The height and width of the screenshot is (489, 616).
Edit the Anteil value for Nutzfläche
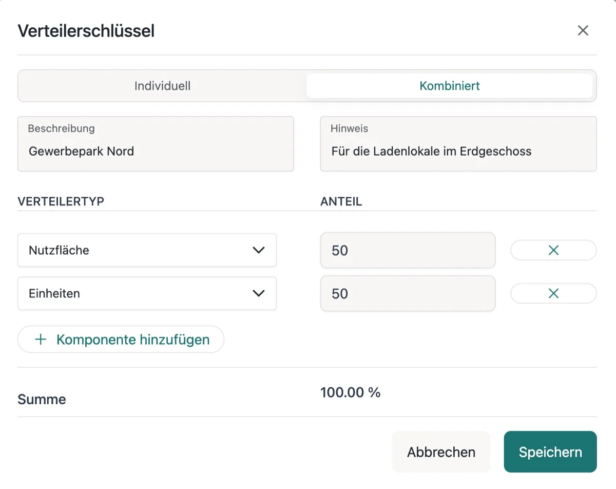(408, 250)
